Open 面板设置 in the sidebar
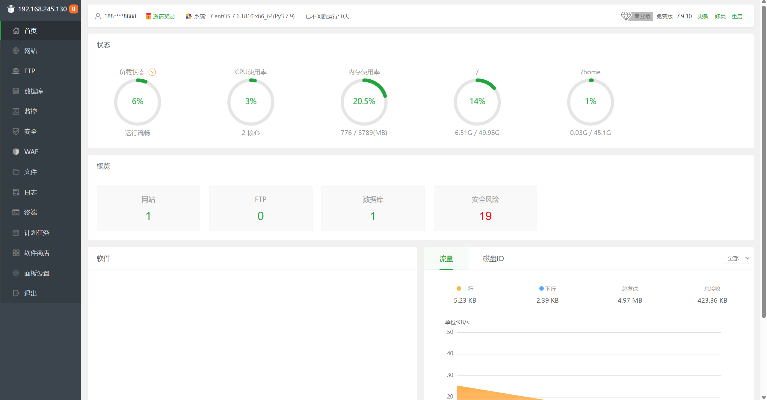This screenshot has height=400, width=767. pos(41,273)
